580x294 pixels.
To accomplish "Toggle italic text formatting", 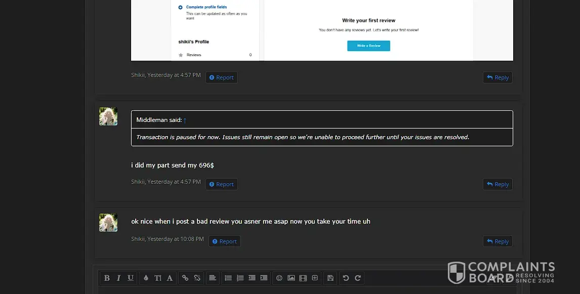I will pos(118,278).
